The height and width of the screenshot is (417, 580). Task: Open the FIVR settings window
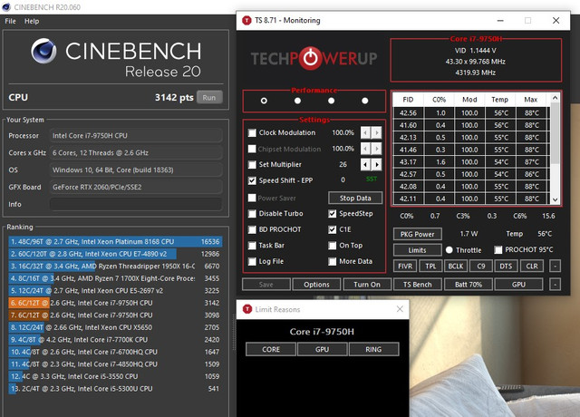[x=405, y=266]
